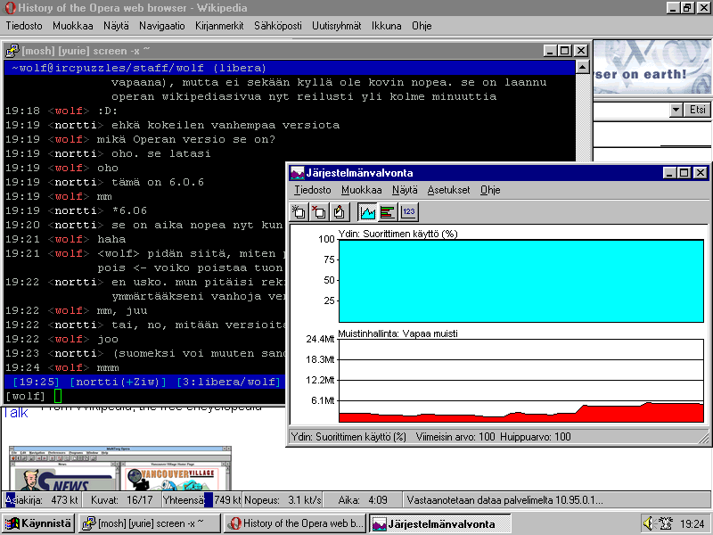Open Opera's Uutisryhmät menu
The height and width of the screenshot is (535, 713).
pyautogui.click(x=337, y=26)
